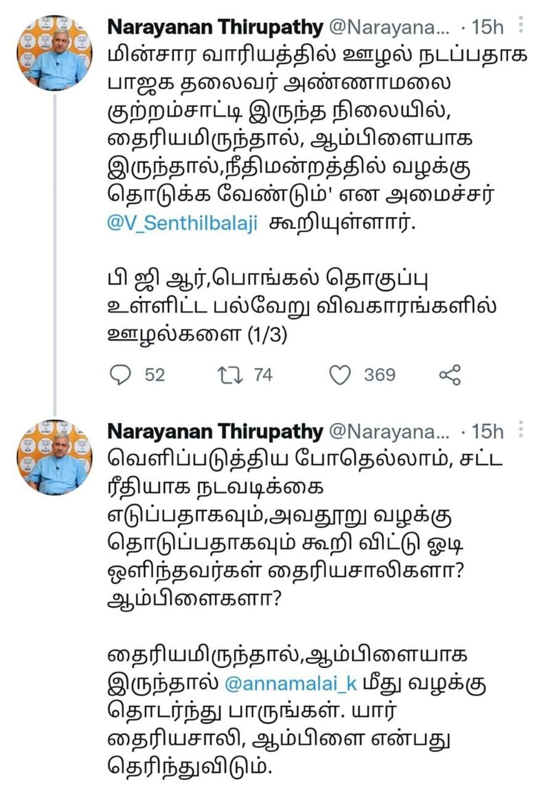Screen dimensions: 549x790
Task: Click Narayanan Thirupathy name on second tweet
Action: click(x=215, y=431)
